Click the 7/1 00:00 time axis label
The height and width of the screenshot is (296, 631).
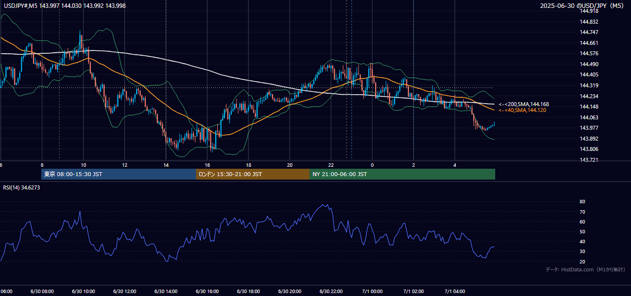(x=372, y=292)
